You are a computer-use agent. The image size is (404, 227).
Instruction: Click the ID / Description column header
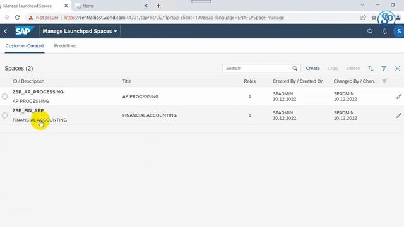tap(28, 81)
